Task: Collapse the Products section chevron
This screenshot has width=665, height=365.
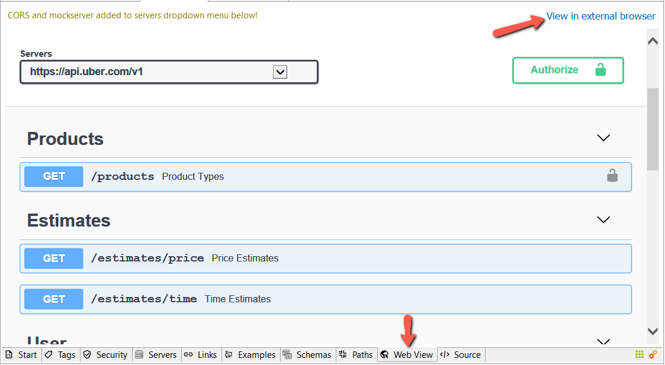Action: 603,138
